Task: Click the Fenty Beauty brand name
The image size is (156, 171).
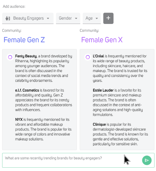Action: click(x=26, y=56)
